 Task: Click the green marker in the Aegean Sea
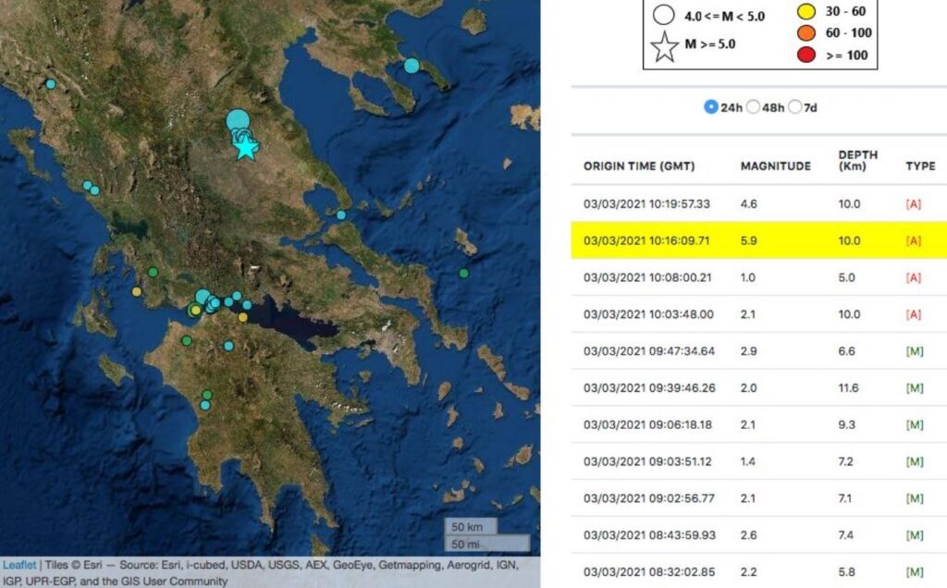pos(463,274)
